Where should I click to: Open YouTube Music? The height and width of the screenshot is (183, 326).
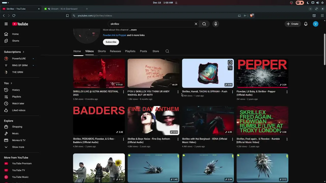click(20, 177)
